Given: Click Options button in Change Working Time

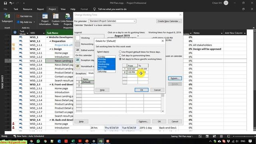Looking at the screenshot, I should [143, 122].
